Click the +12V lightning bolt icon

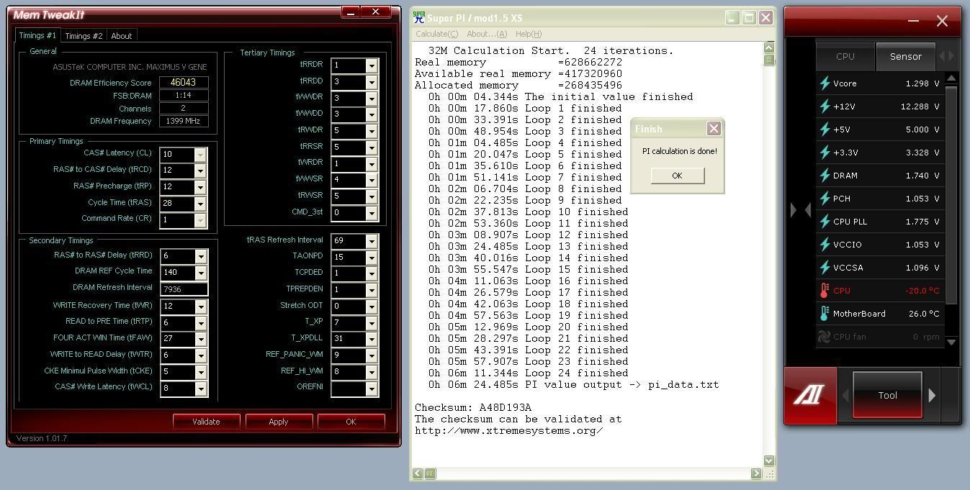point(825,106)
